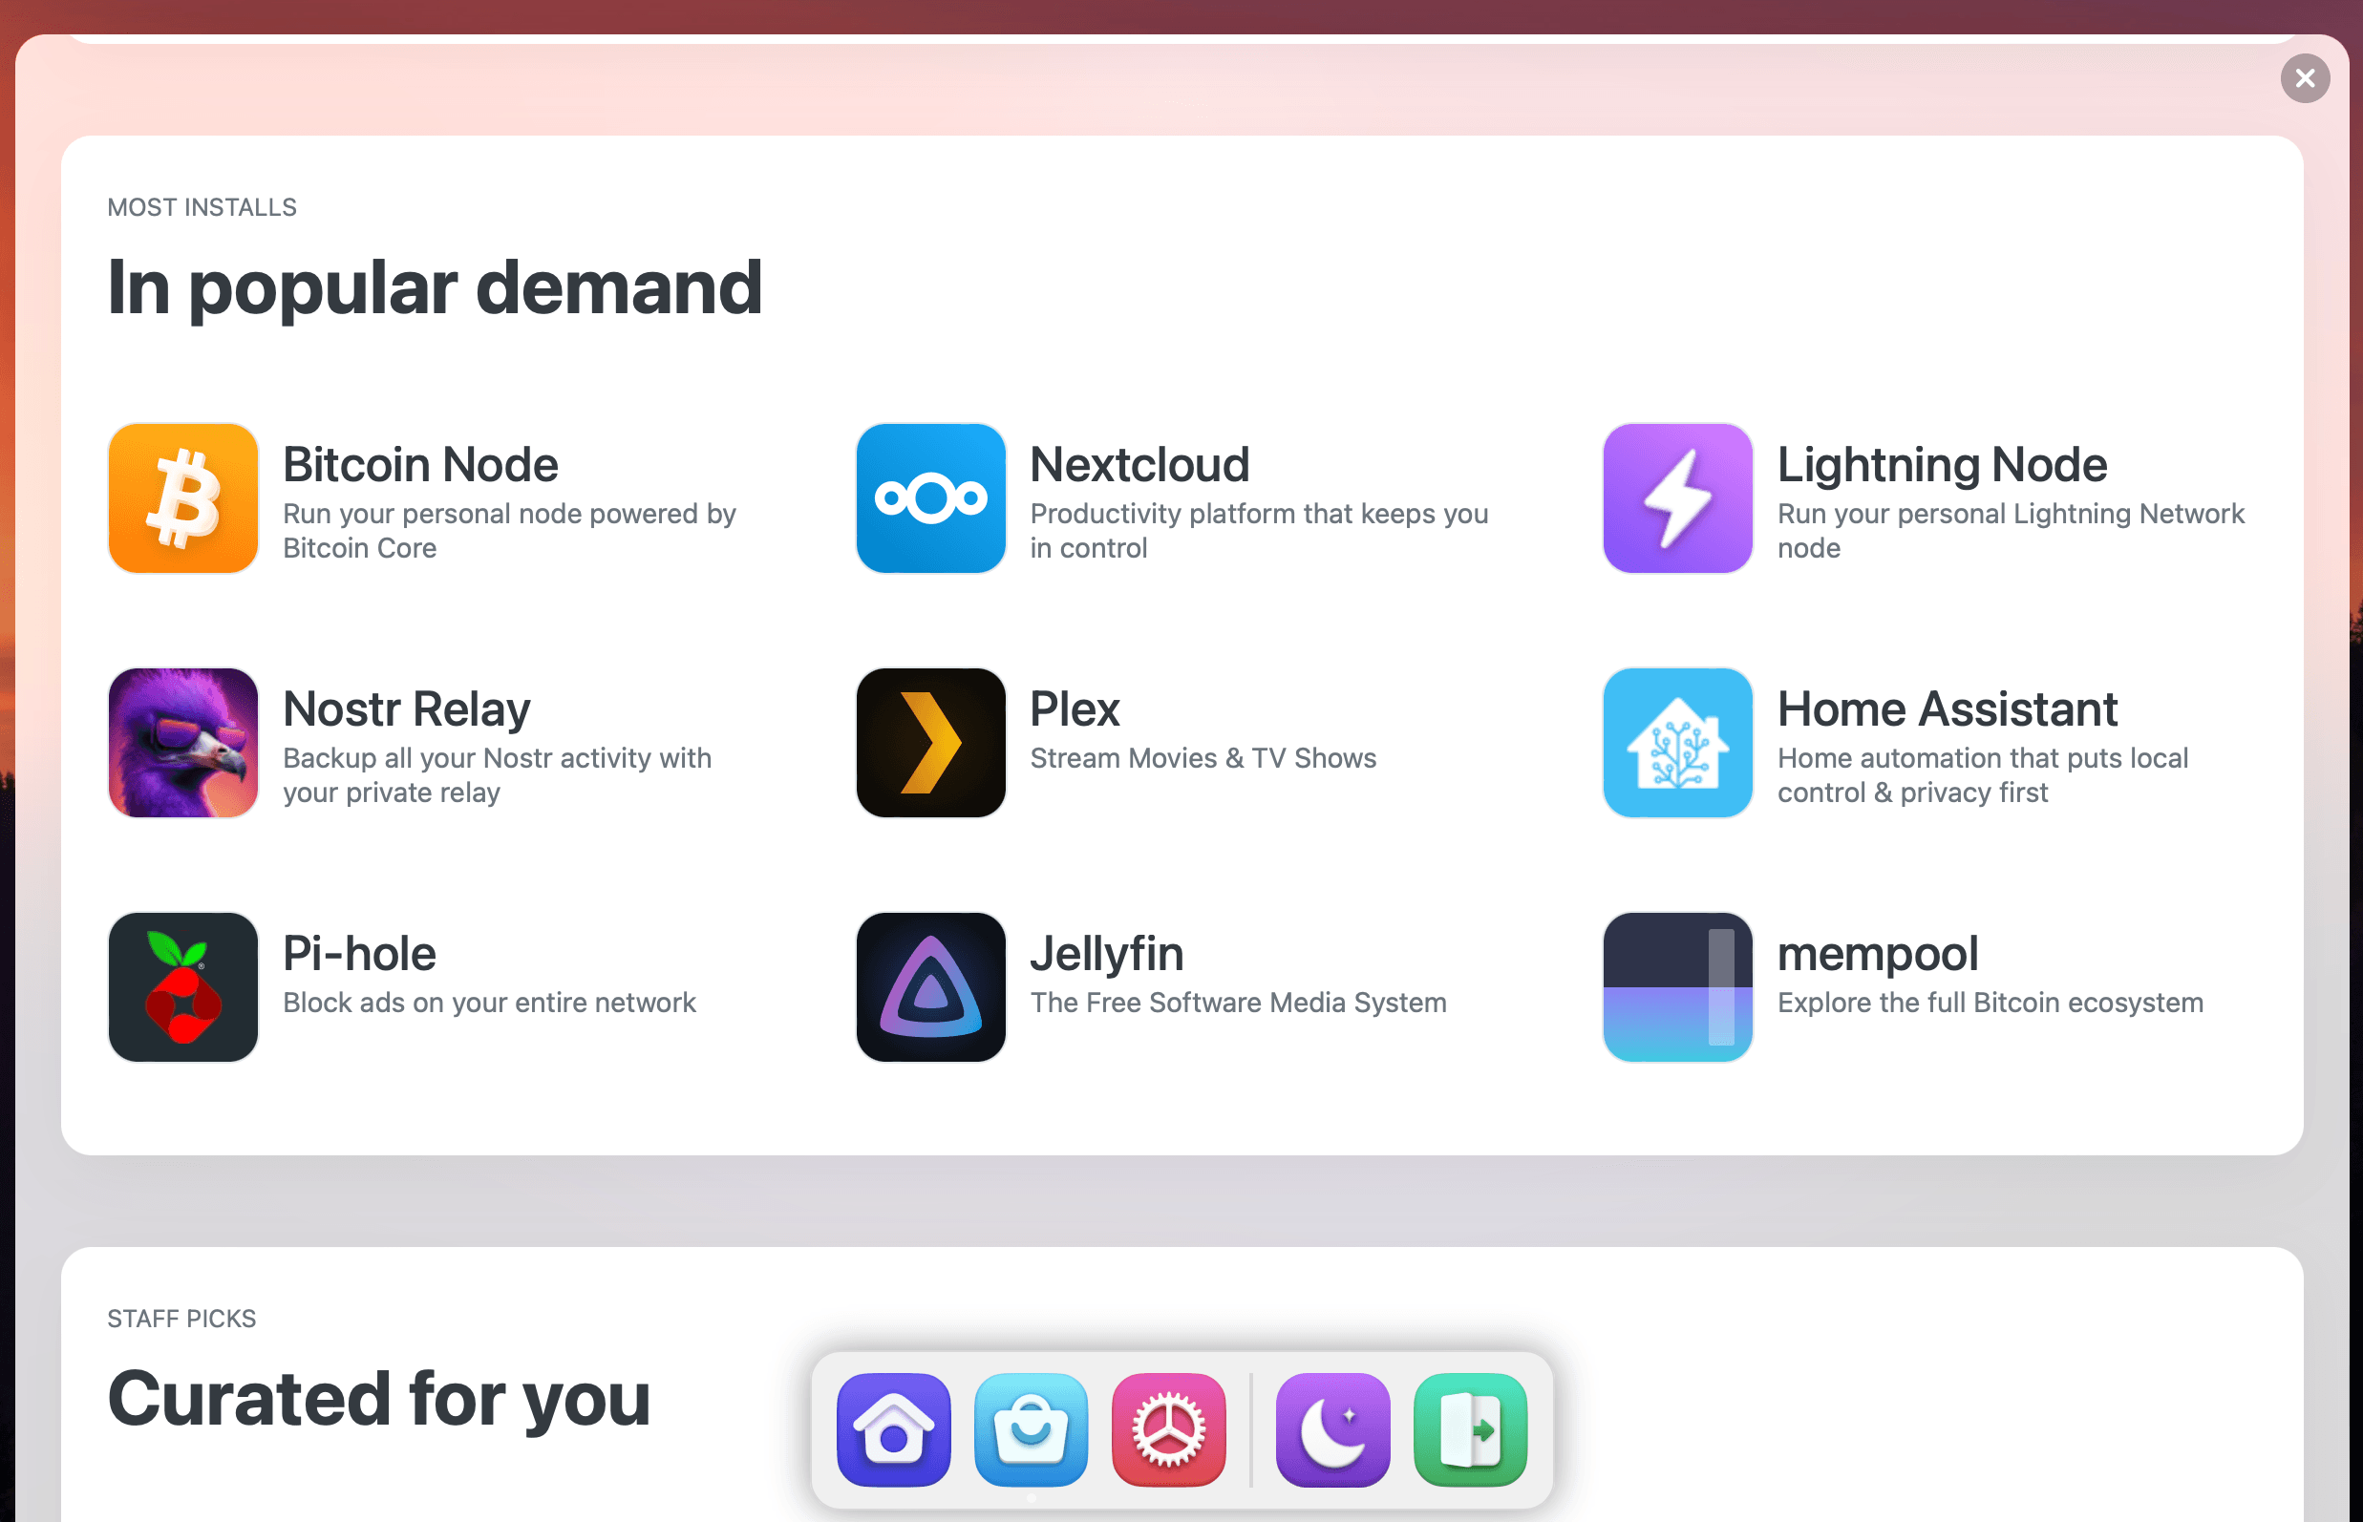Open Settings from the dock

(1169, 1429)
